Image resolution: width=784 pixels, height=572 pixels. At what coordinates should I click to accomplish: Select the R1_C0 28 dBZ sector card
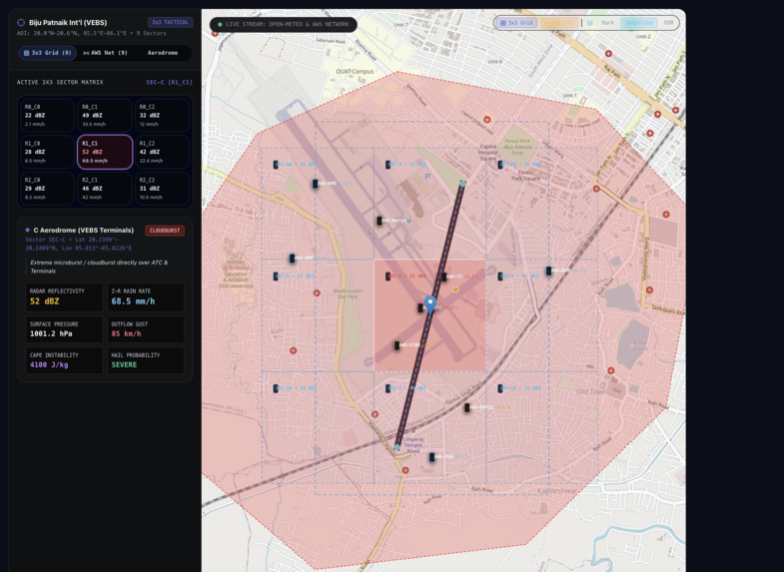(48, 152)
